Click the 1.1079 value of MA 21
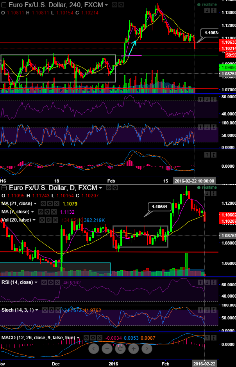Image resolution: width=236 pixels, height=367 pixels. 70,204
